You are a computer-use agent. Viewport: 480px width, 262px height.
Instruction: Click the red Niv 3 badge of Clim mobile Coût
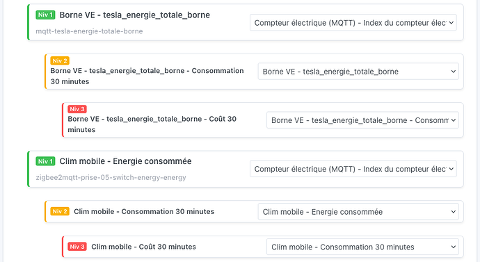click(77, 247)
